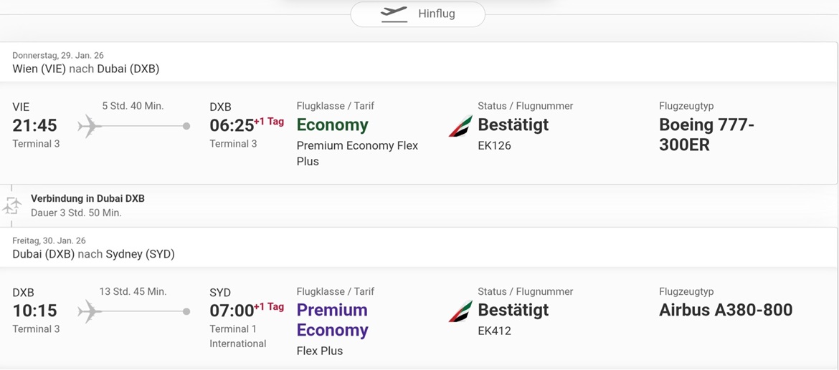Click the Emirates logo next to EK126
The height and width of the screenshot is (370, 839).
point(460,126)
